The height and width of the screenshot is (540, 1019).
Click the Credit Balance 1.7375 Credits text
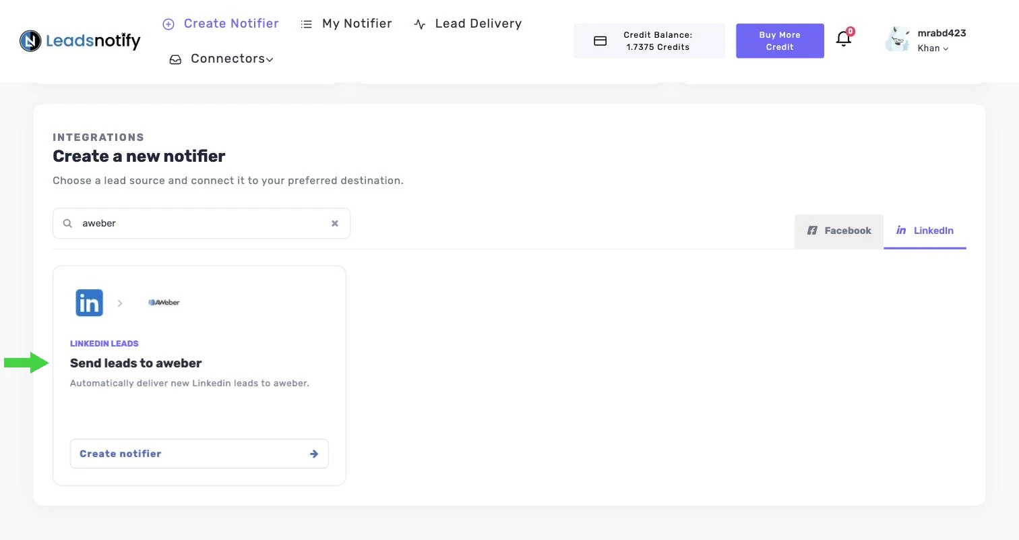click(658, 41)
